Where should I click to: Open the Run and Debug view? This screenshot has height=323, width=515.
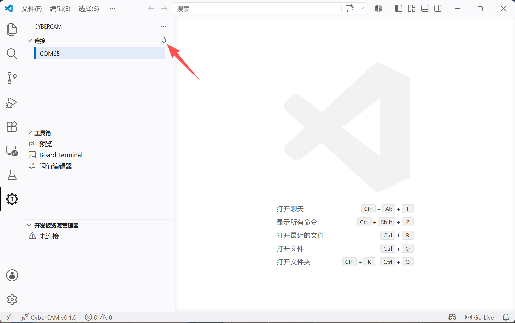click(12, 102)
